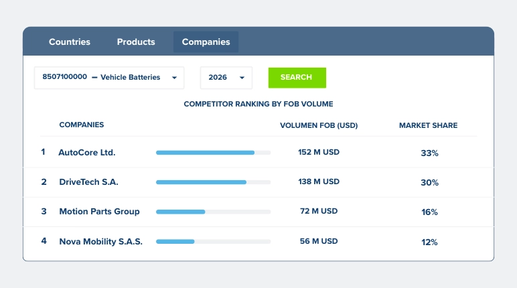Click on Motion Parts Group row
The image size is (517, 288).
tap(258, 212)
